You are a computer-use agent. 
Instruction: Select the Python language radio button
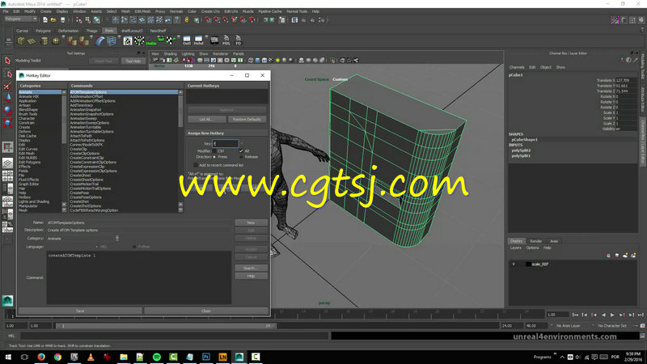coord(134,247)
